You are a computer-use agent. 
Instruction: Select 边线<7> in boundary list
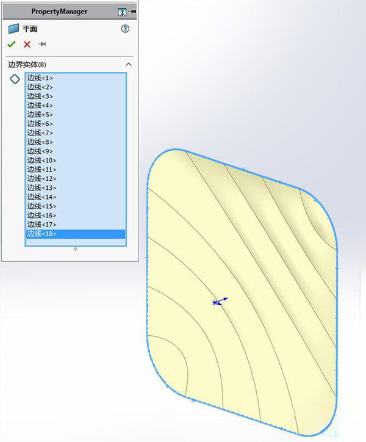pos(76,132)
